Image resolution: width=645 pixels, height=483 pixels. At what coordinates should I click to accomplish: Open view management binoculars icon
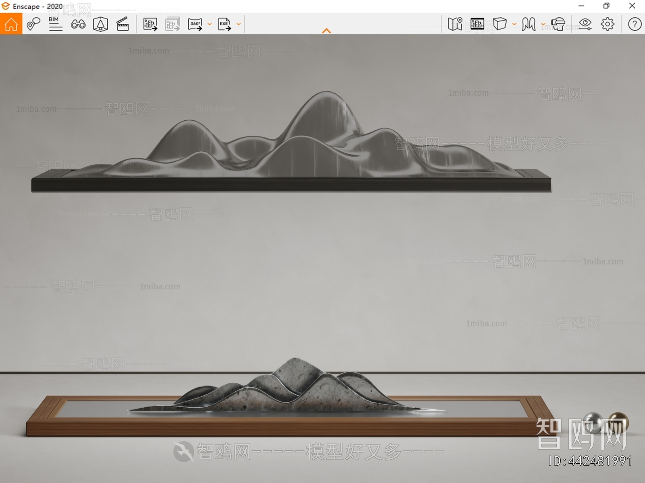(78, 24)
